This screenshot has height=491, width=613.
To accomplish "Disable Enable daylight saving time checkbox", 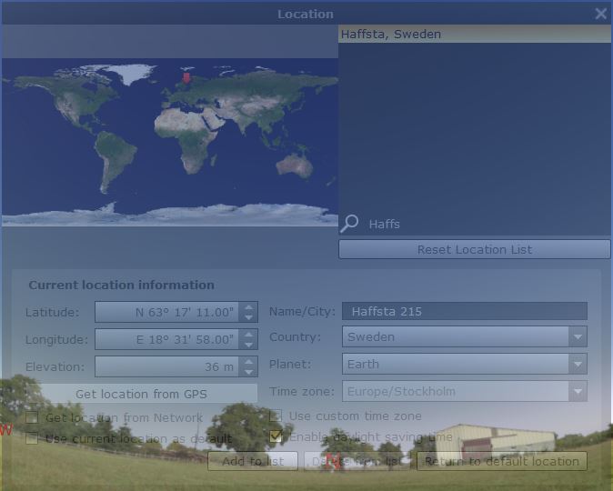I will [x=276, y=436].
